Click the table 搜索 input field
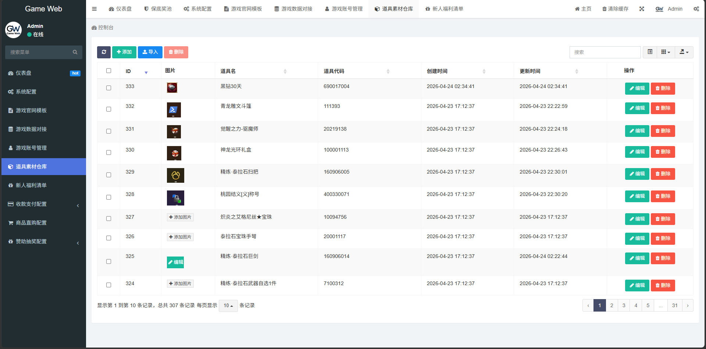Screen dimensions: 706x349 click(605, 52)
